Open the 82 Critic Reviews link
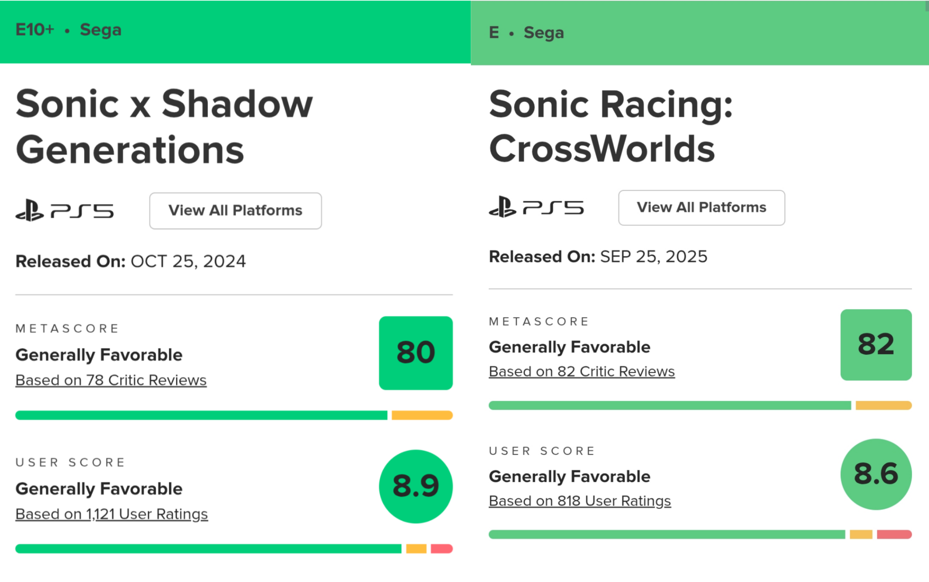Image resolution: width=929 pixels, height=582 pixels. (581, 371)
